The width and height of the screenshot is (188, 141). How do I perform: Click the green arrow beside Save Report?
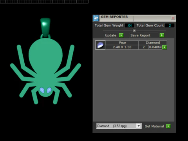click(162, 35)
